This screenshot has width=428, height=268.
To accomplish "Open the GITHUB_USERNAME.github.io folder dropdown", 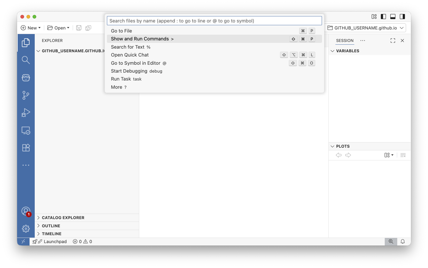I will click(x=366, y=28).
